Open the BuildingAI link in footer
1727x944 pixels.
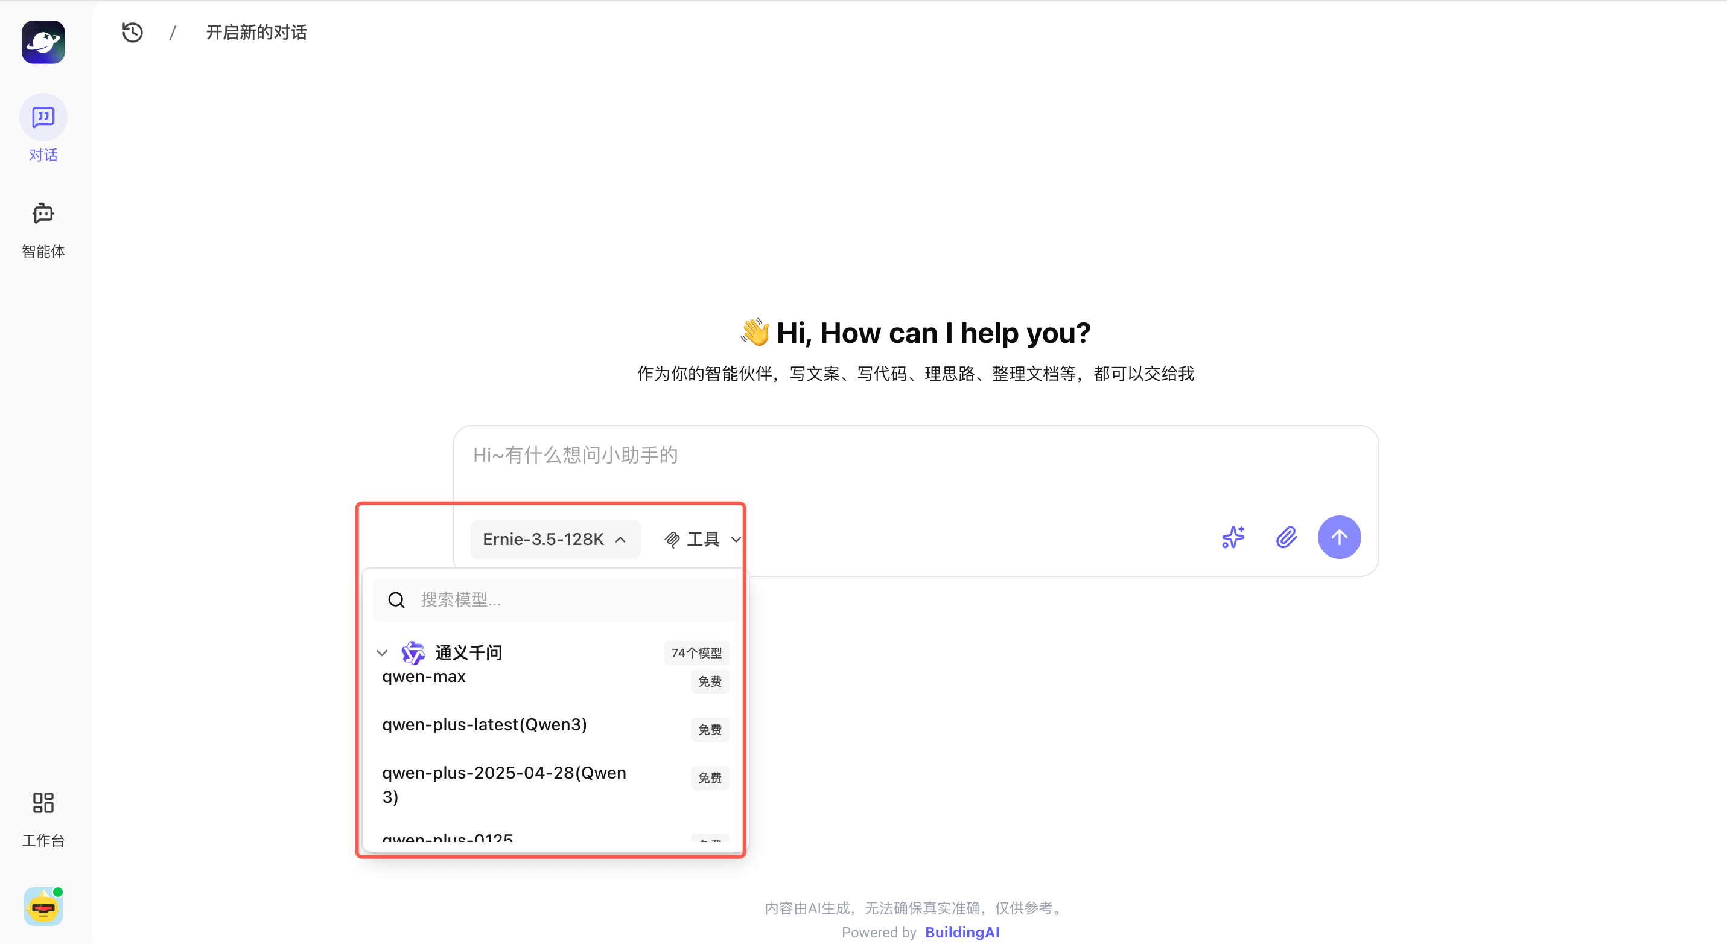coord(961,932)
